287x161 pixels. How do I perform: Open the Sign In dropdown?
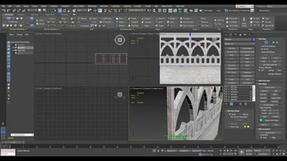tap(244, 6)
